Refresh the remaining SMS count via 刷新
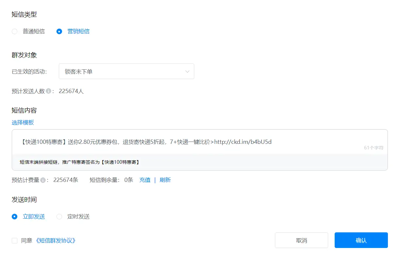 (165, 180)
